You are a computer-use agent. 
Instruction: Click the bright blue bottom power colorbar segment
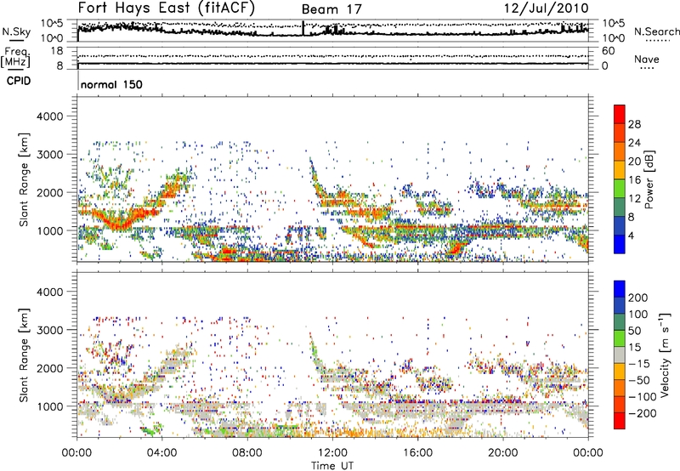coord(620,245)
